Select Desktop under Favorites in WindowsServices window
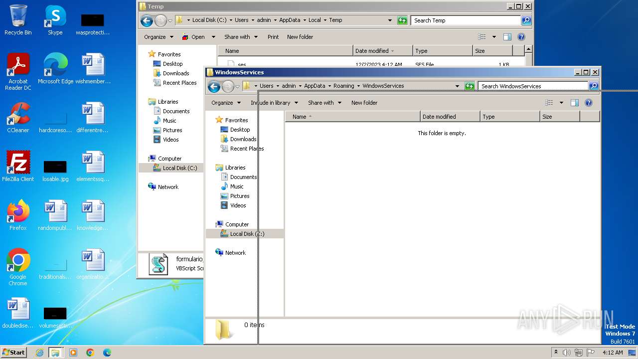 click(x=240, y=130)
